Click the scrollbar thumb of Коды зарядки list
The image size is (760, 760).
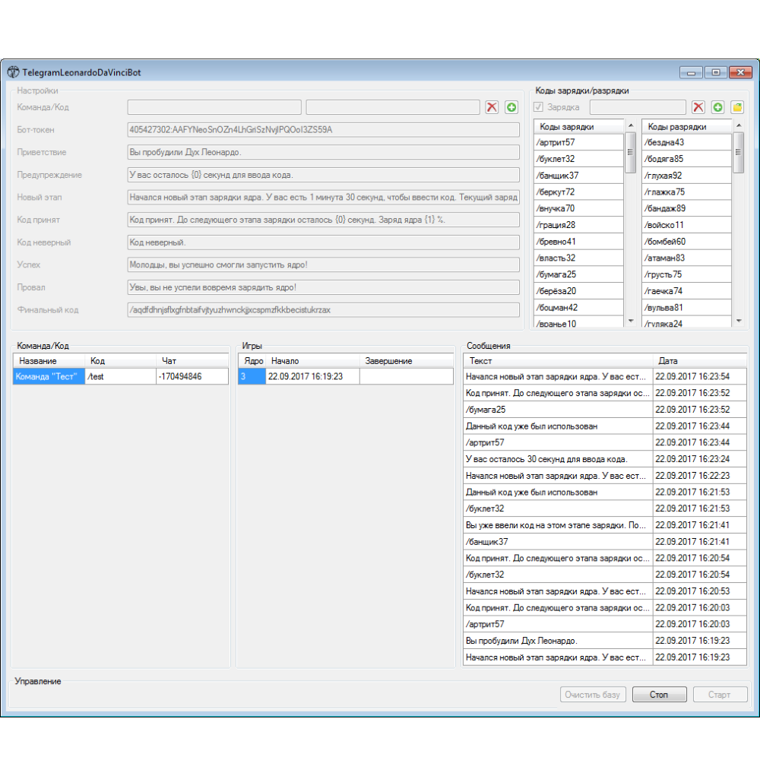pyautogui.click(x=630, y=153)
